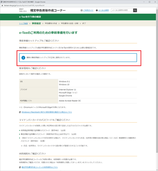Click the scrollbar down arrow
The height and width of the screenshot is (171, 158).
pyautogui.click(x=157, y=170)
